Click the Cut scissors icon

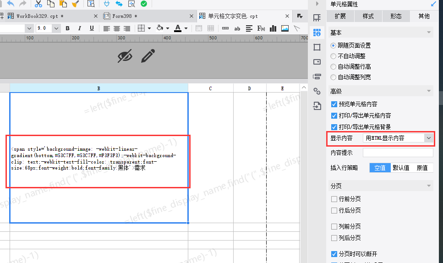38,4
